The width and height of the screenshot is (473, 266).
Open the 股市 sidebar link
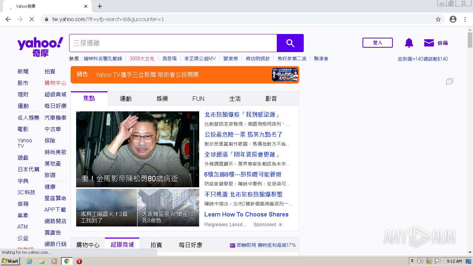(x=23, y=83)
